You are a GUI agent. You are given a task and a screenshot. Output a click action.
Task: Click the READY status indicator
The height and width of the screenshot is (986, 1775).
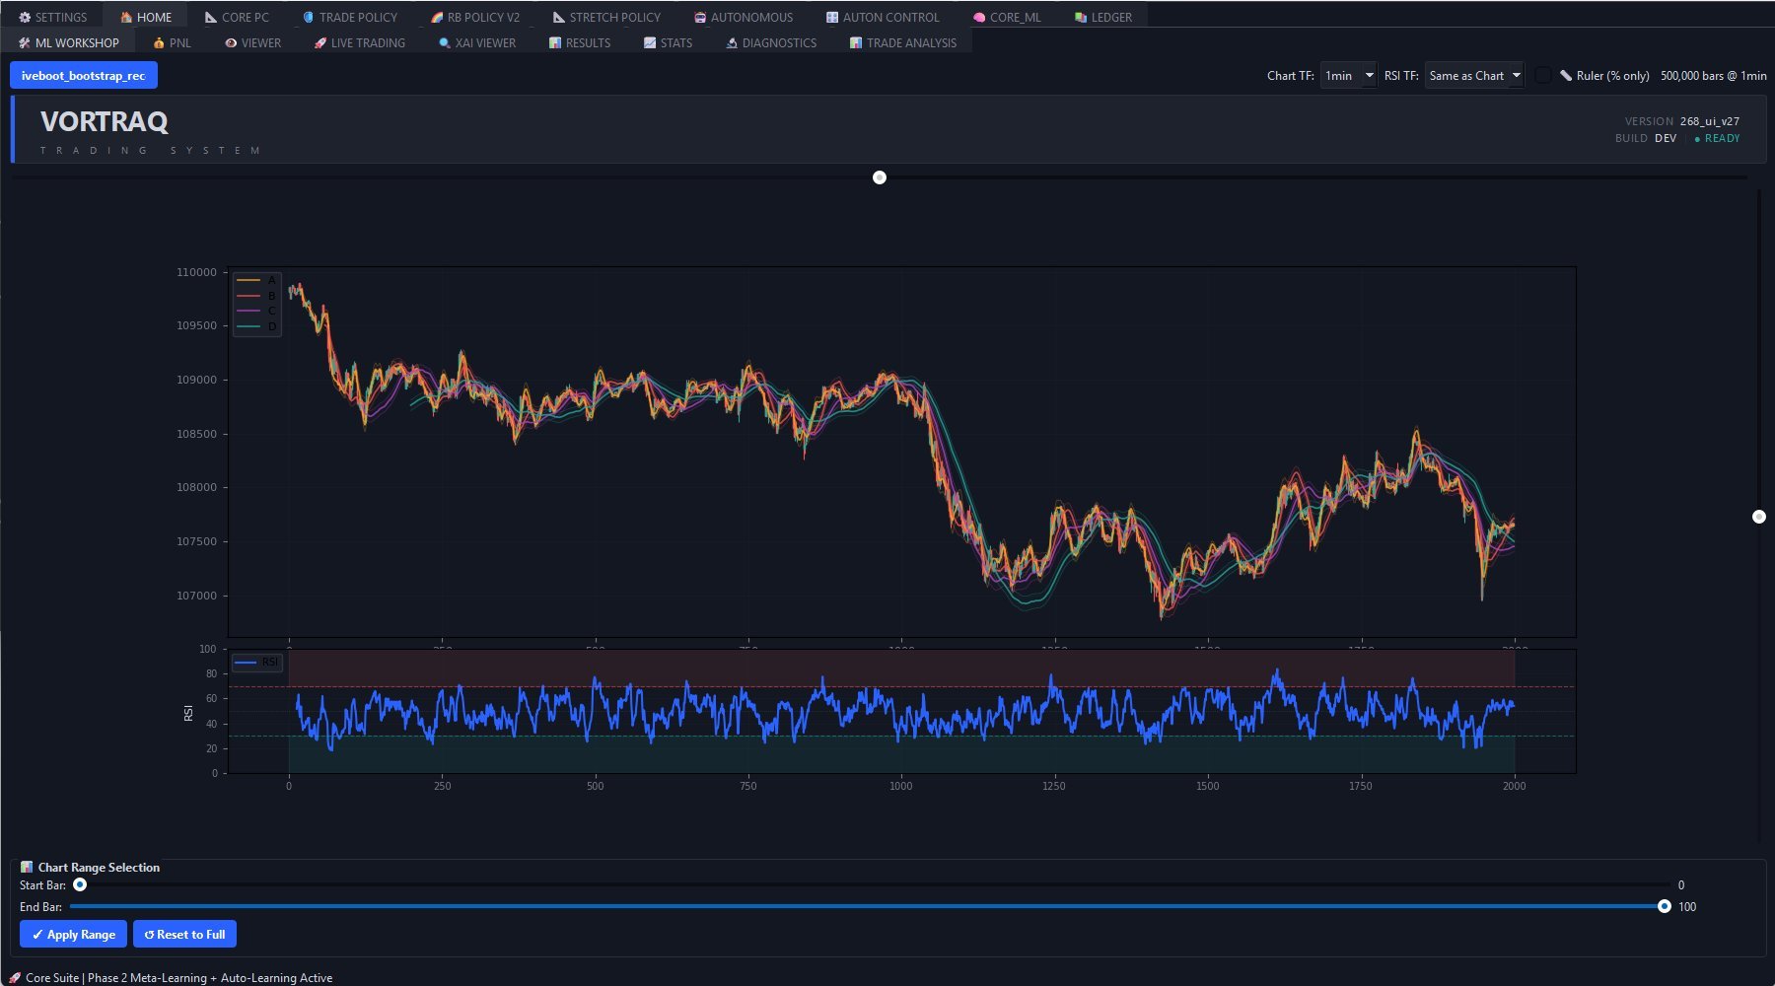pyautogui.click(x=1717, y=138)
